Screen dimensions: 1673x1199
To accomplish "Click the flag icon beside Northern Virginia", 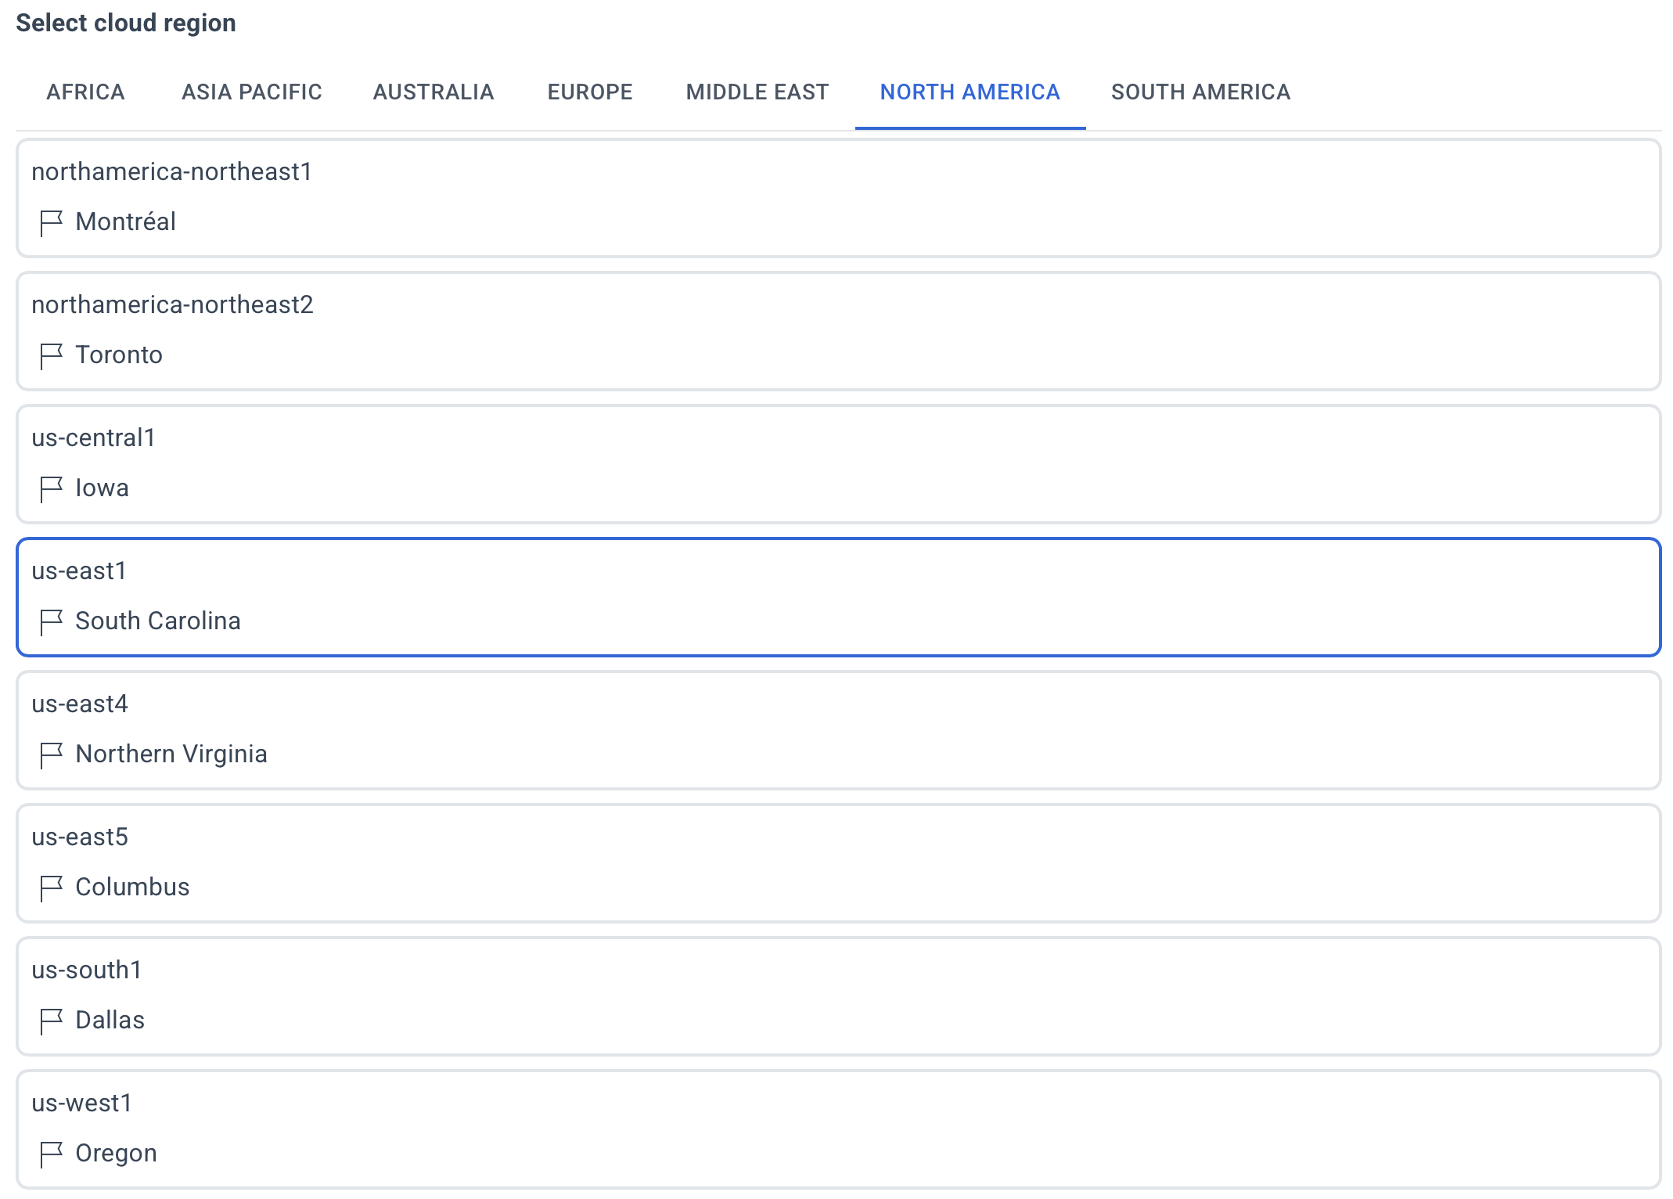I will (51, 755).
